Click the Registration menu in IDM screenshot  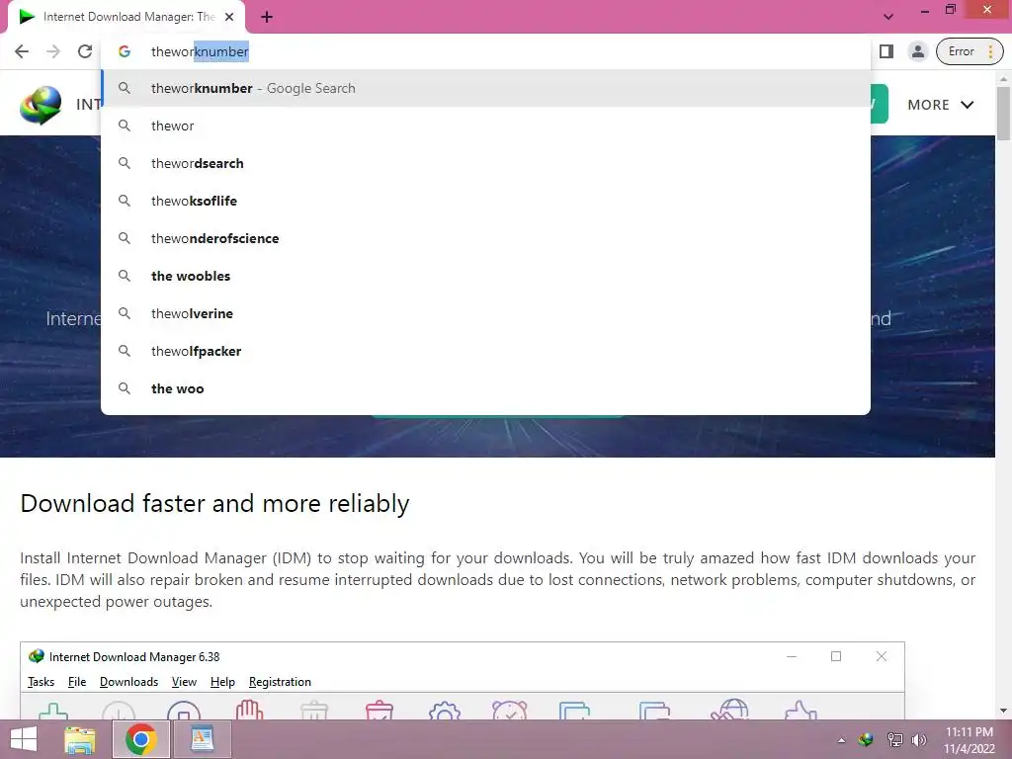[x=280, y=682]
